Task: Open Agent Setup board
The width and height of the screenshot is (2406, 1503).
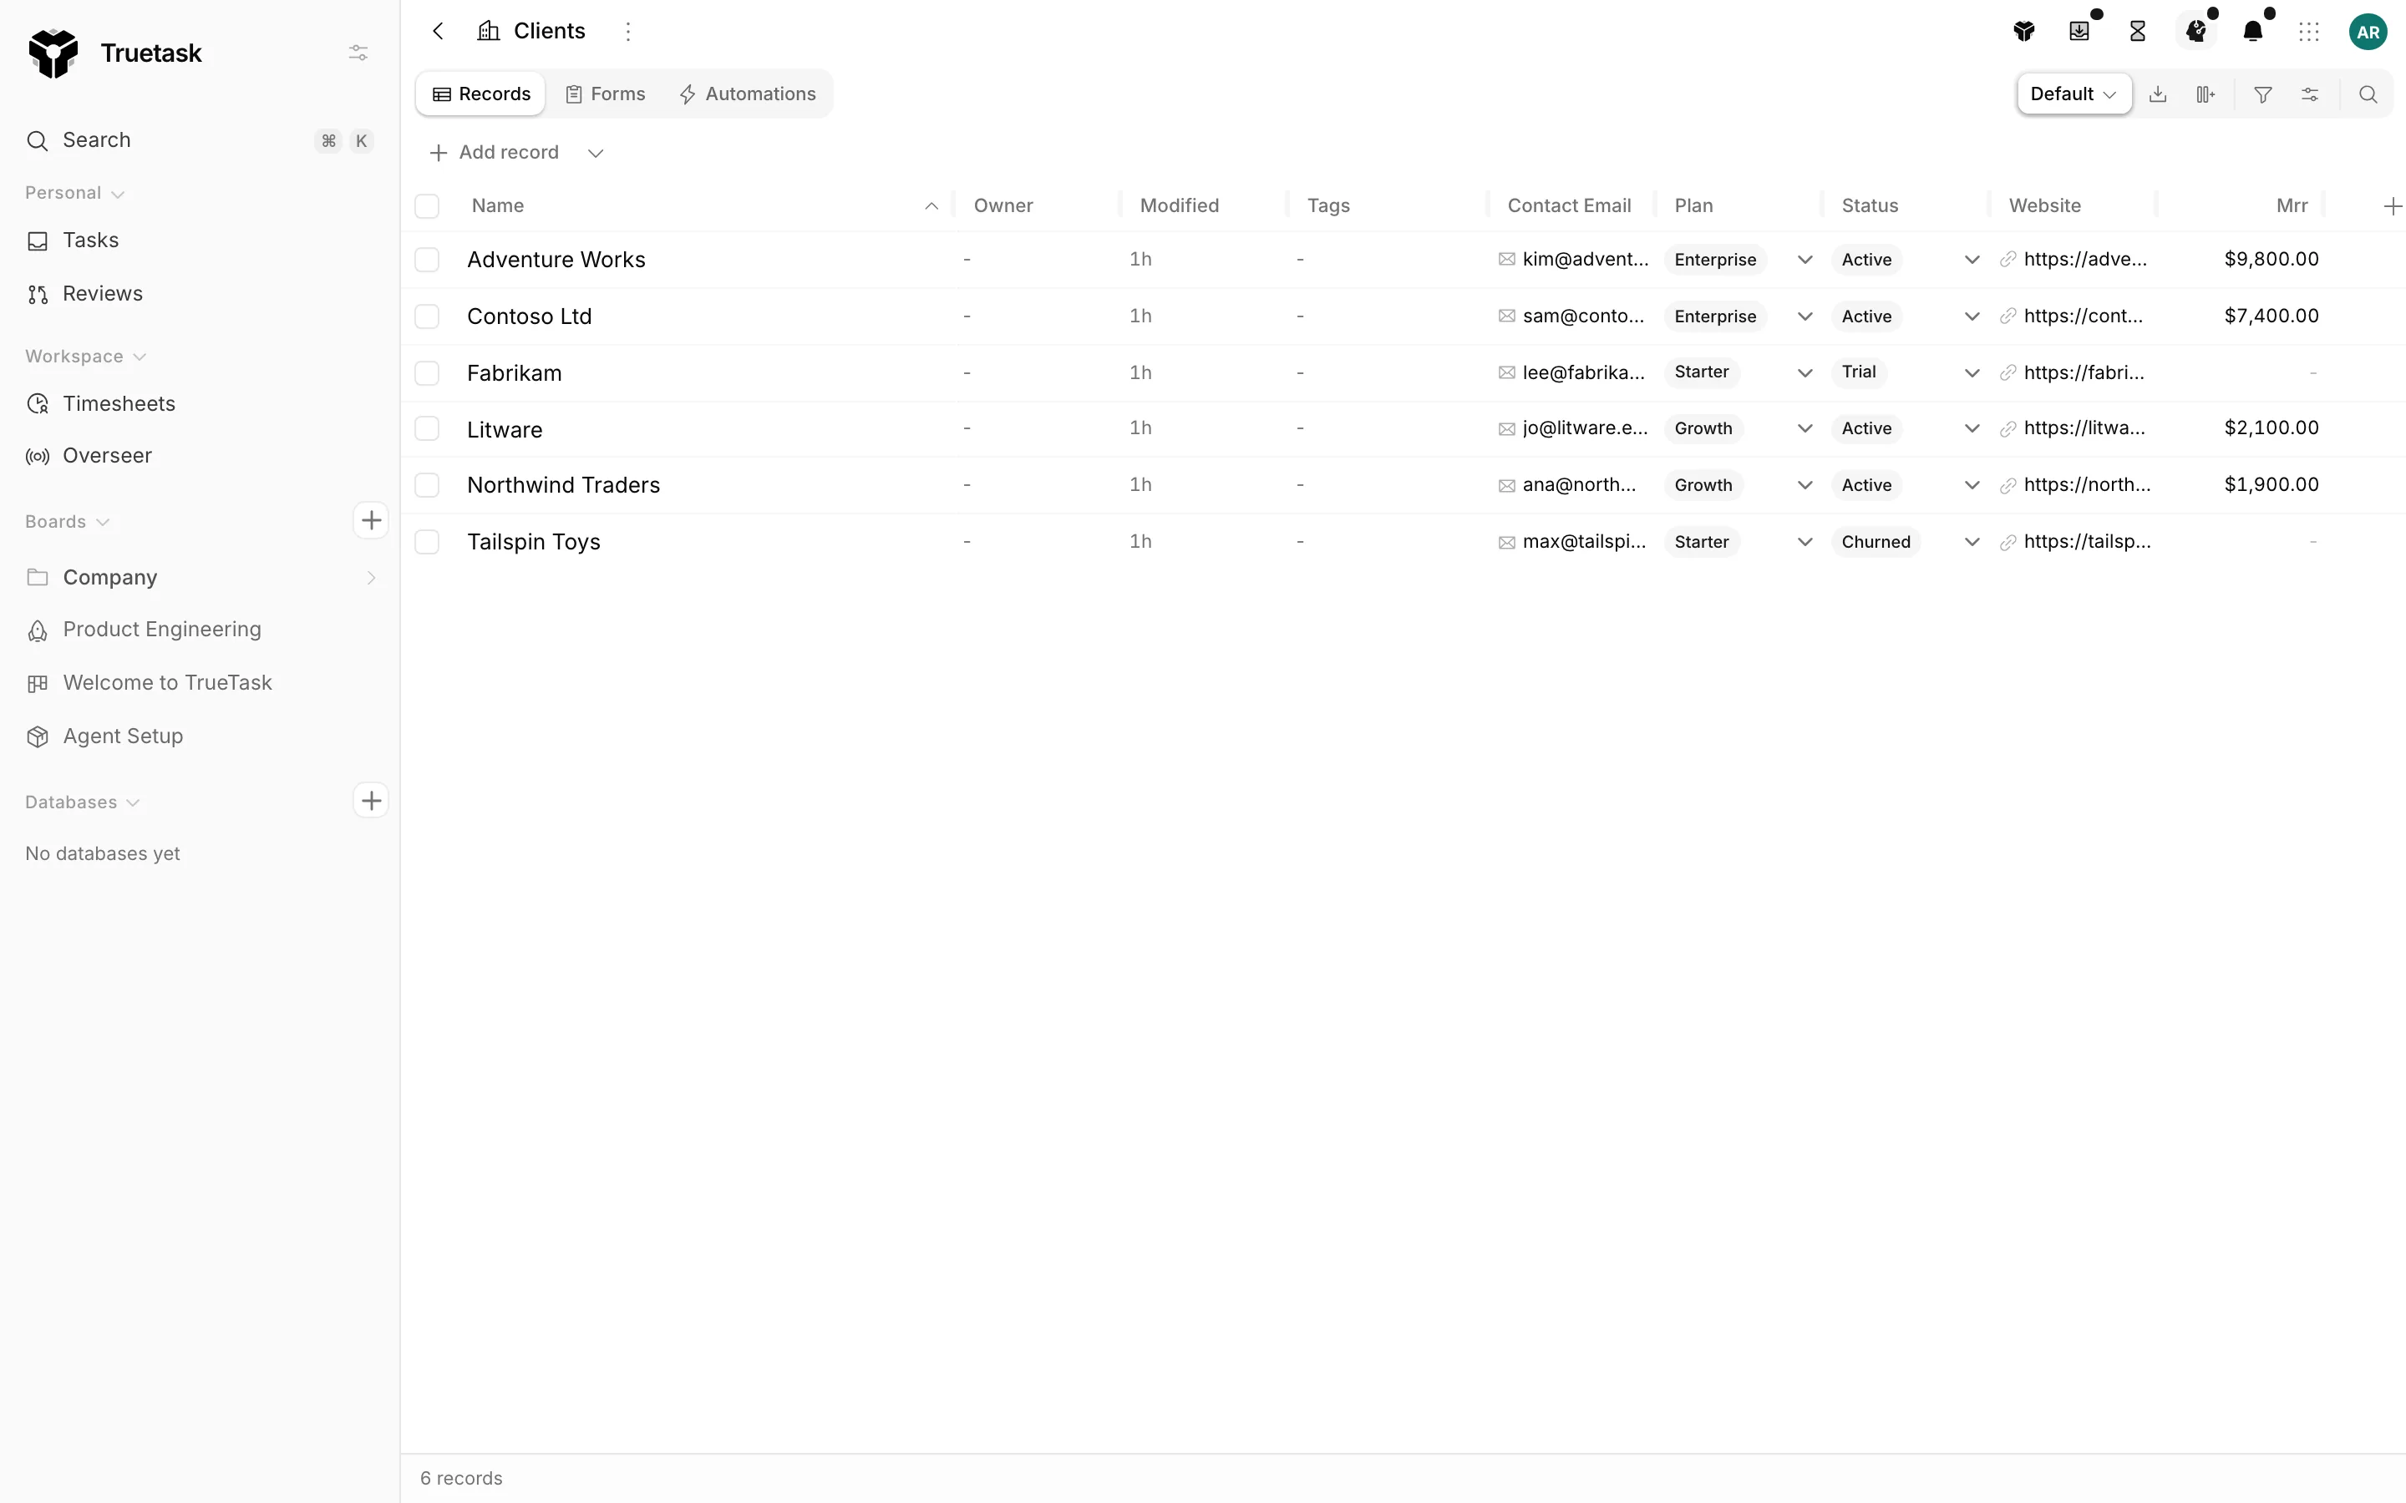Action: coord(199,736)
